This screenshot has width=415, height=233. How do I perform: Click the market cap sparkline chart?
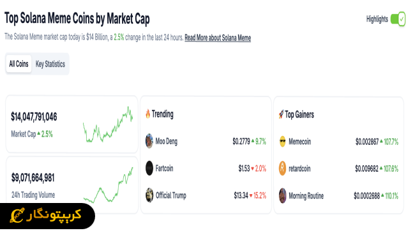point(108,124)
